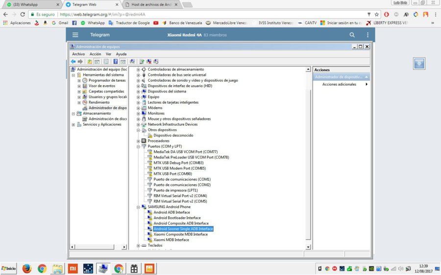The height and width of the screenshot is (275, 441).
Task: Open the Telegram three-dot options menu
Action: coord(367,35)
